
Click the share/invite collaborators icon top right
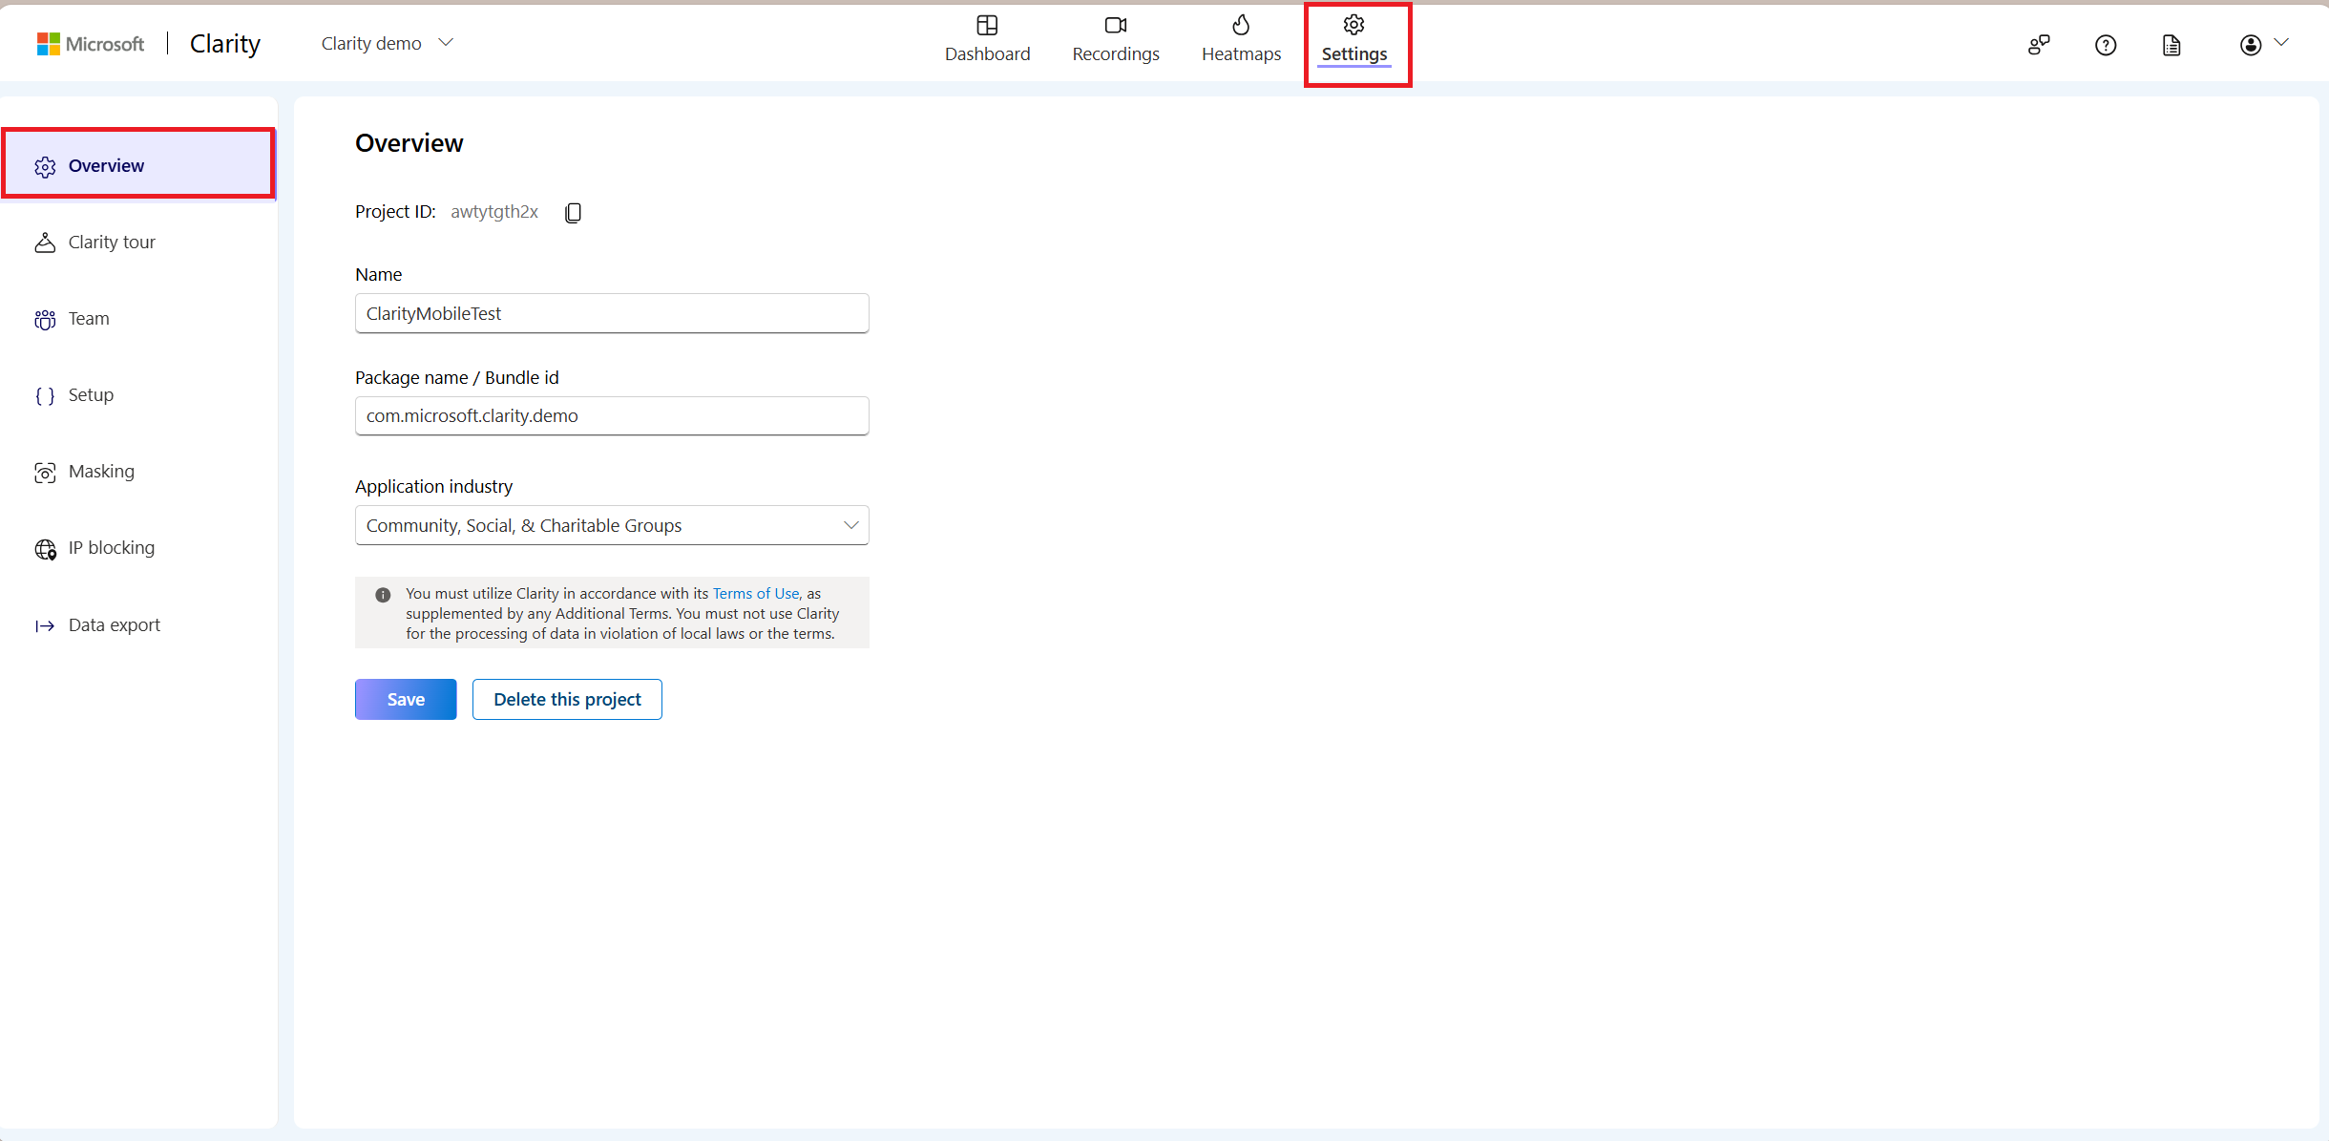[x=2038, y=43]
